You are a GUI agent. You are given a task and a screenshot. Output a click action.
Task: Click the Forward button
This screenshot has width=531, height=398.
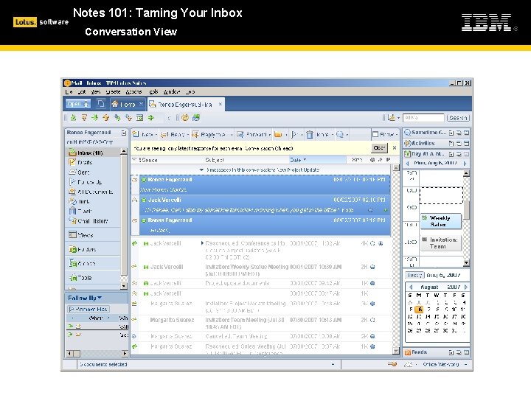click(253, 134)
